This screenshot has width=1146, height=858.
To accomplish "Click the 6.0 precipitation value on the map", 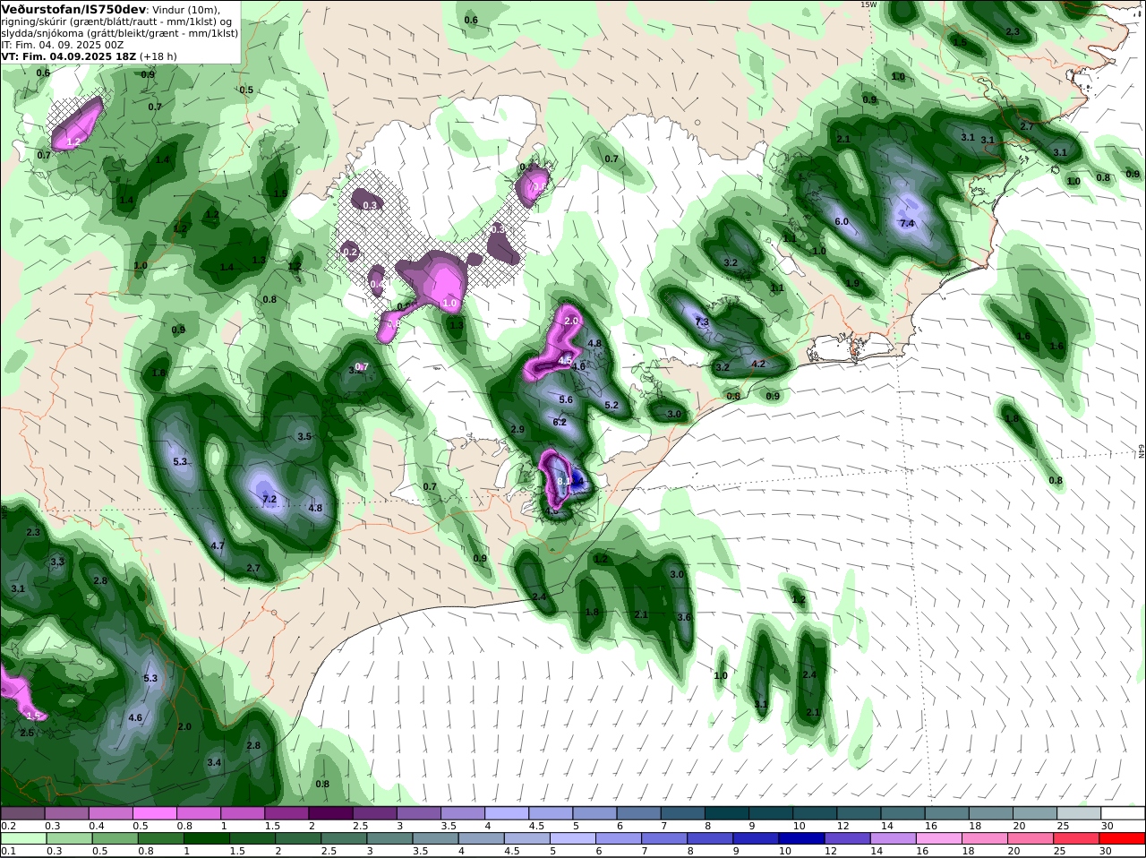I will click(x=842, y=221).
